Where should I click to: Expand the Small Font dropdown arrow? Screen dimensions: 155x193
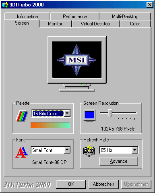(67, 150)
